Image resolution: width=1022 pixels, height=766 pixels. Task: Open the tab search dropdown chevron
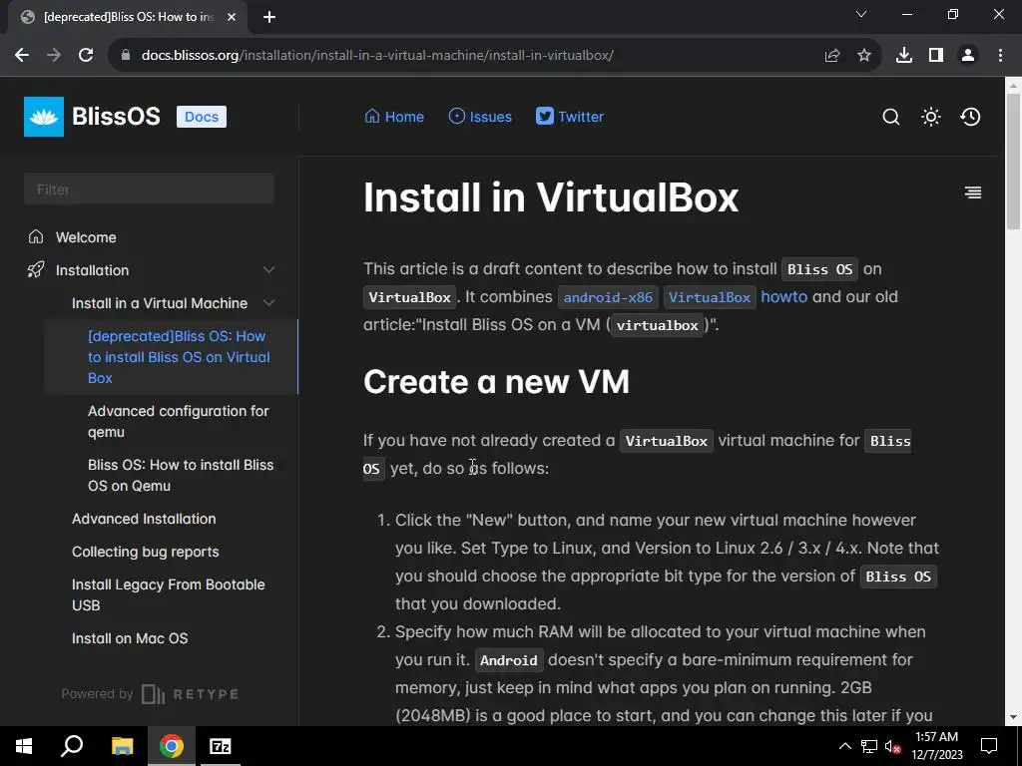(x=861, y=14)
